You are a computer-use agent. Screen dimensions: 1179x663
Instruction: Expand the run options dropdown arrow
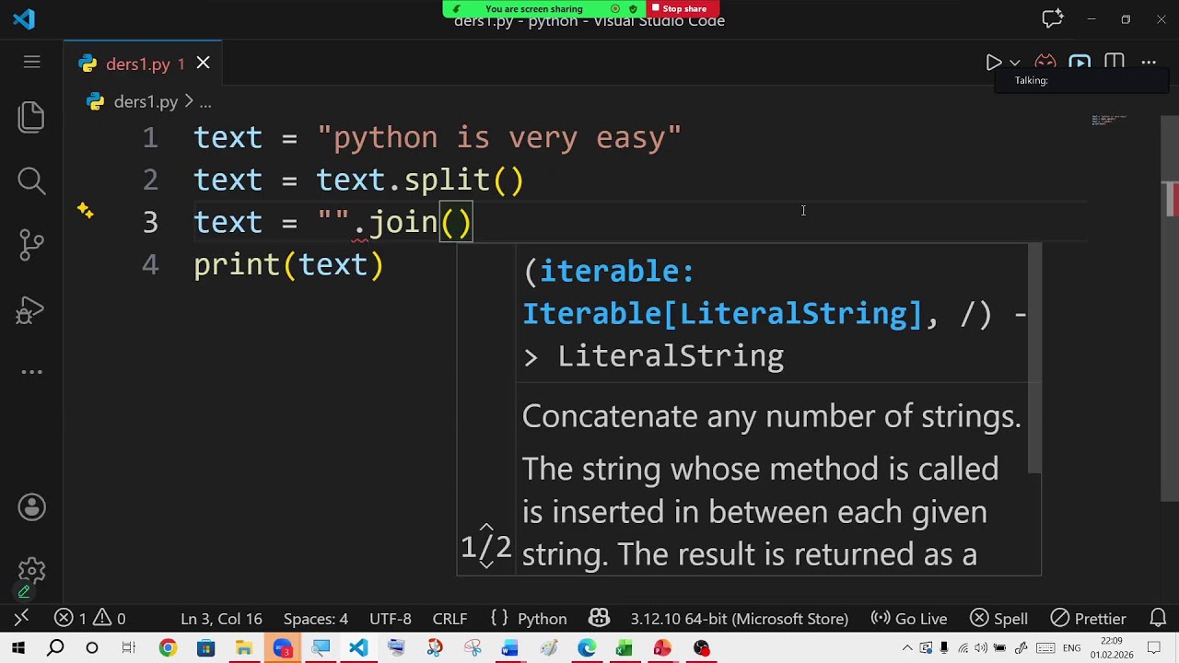(x=1014, y=63)
